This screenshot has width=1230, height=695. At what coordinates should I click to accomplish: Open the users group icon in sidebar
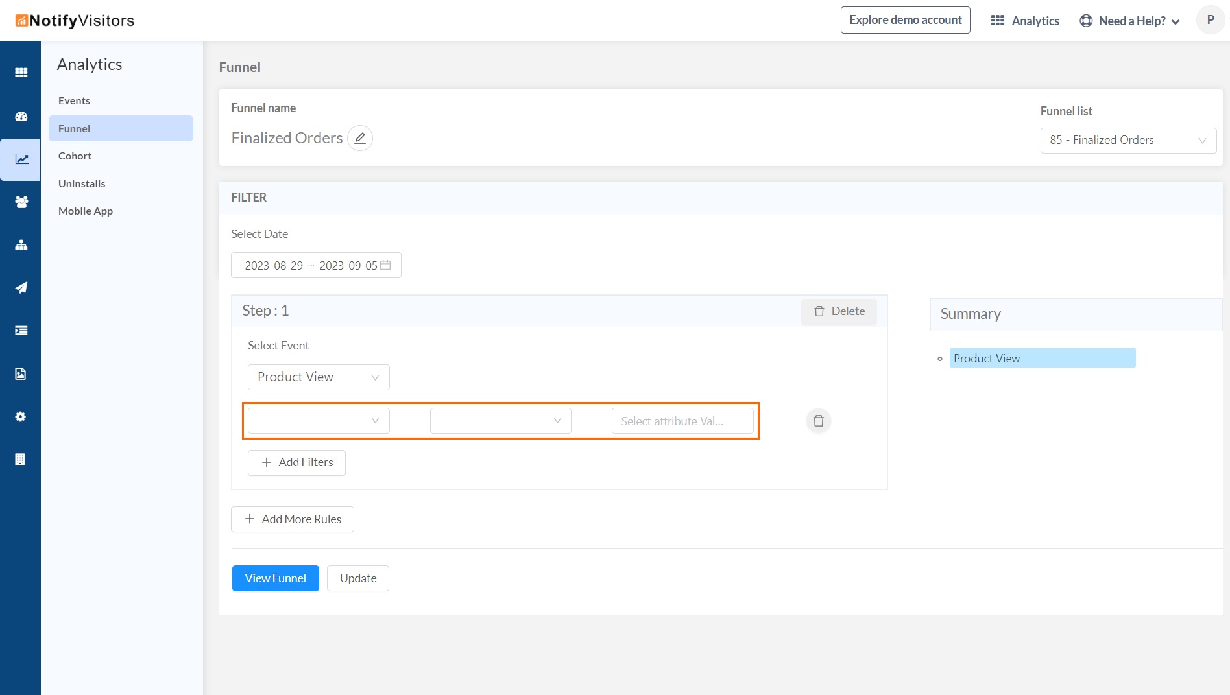pos(21,202)
